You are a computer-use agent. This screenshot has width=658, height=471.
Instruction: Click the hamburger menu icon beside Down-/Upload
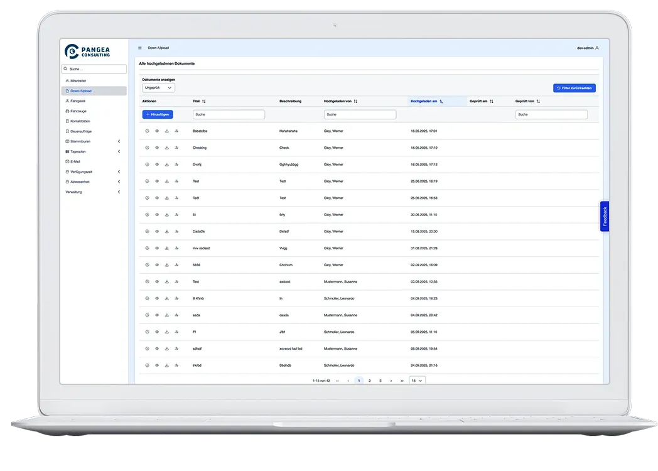pos(140,48)
